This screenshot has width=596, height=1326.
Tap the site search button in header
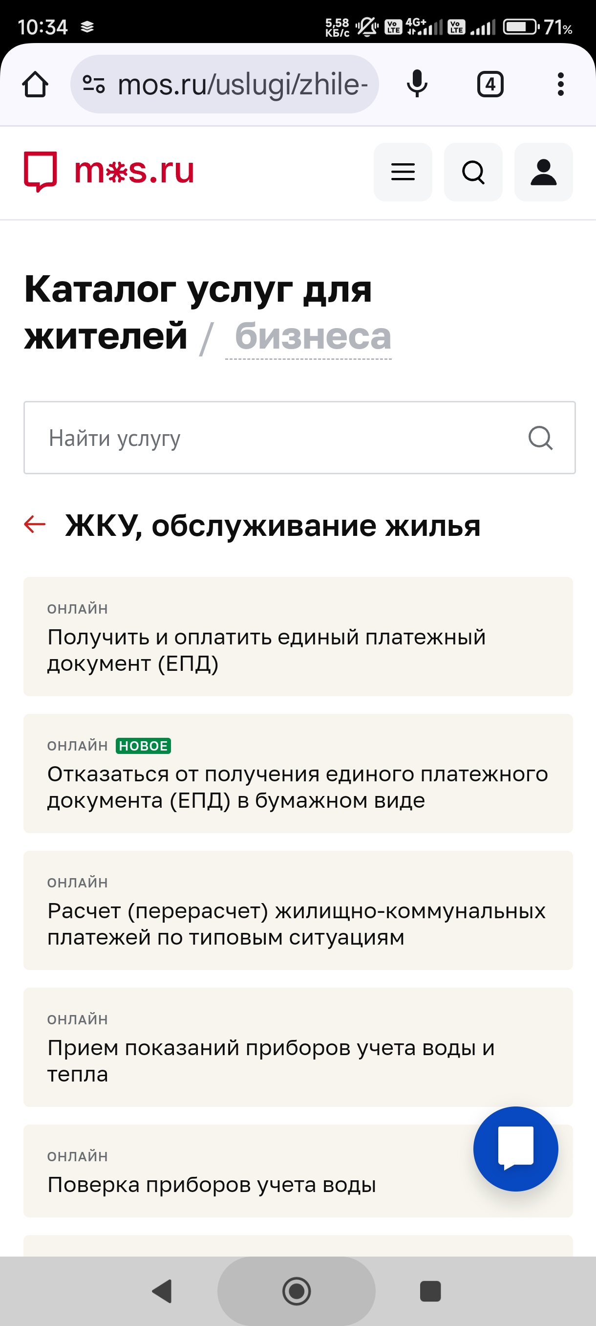(x=473, y=172)
